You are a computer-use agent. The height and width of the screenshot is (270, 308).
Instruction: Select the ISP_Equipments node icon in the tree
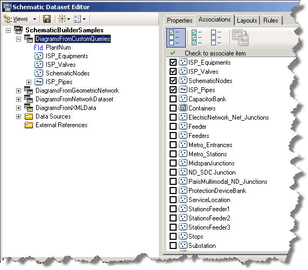[x=39, y=56]
